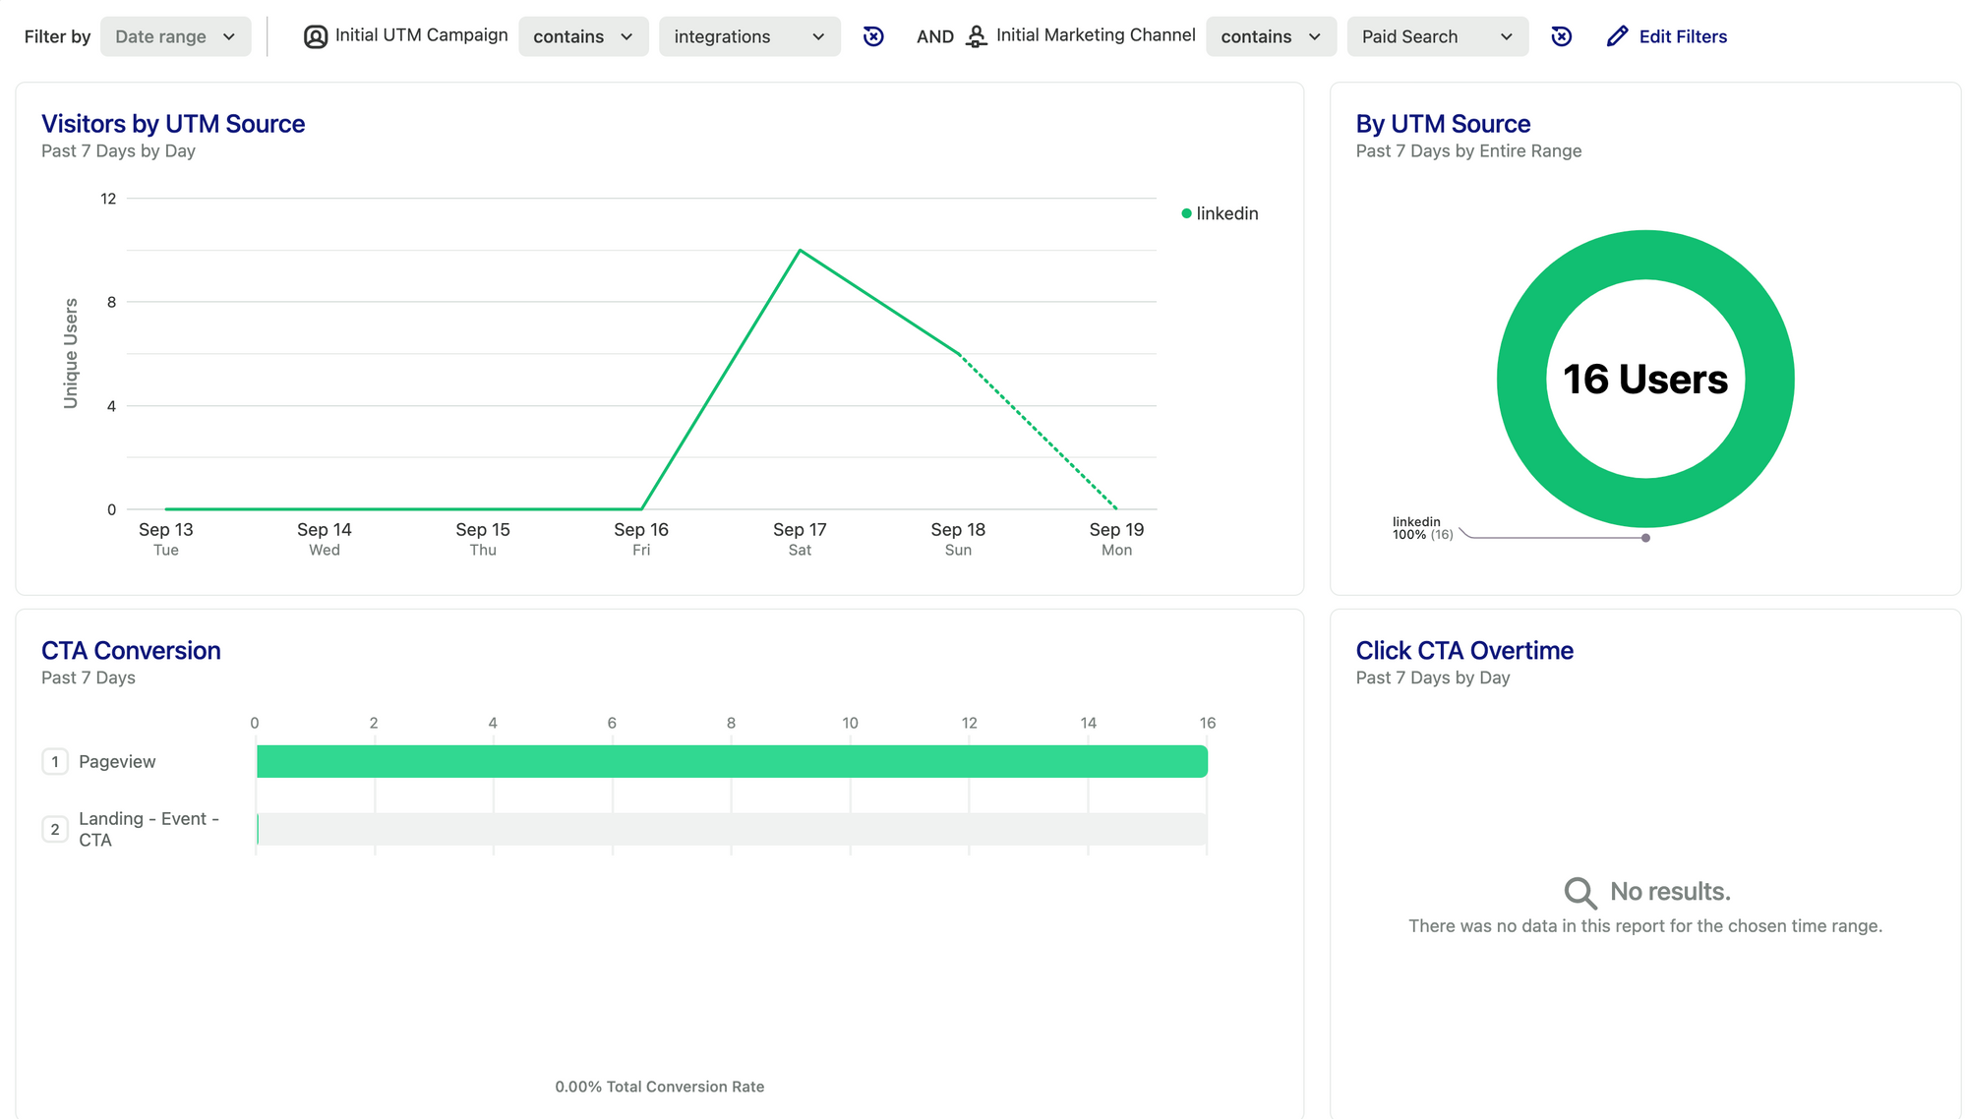The width and height of the screenshot is (1967, 1119).
Task: Open the Date range dropdown
Action: click(175, 36)
